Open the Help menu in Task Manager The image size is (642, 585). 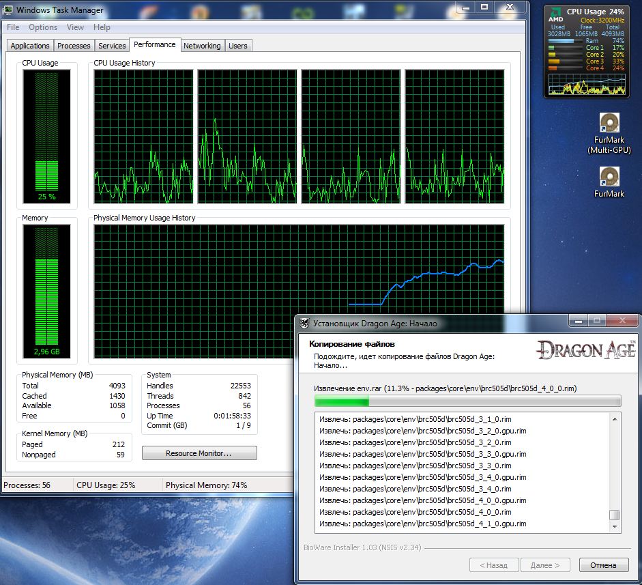click(102, 27)
